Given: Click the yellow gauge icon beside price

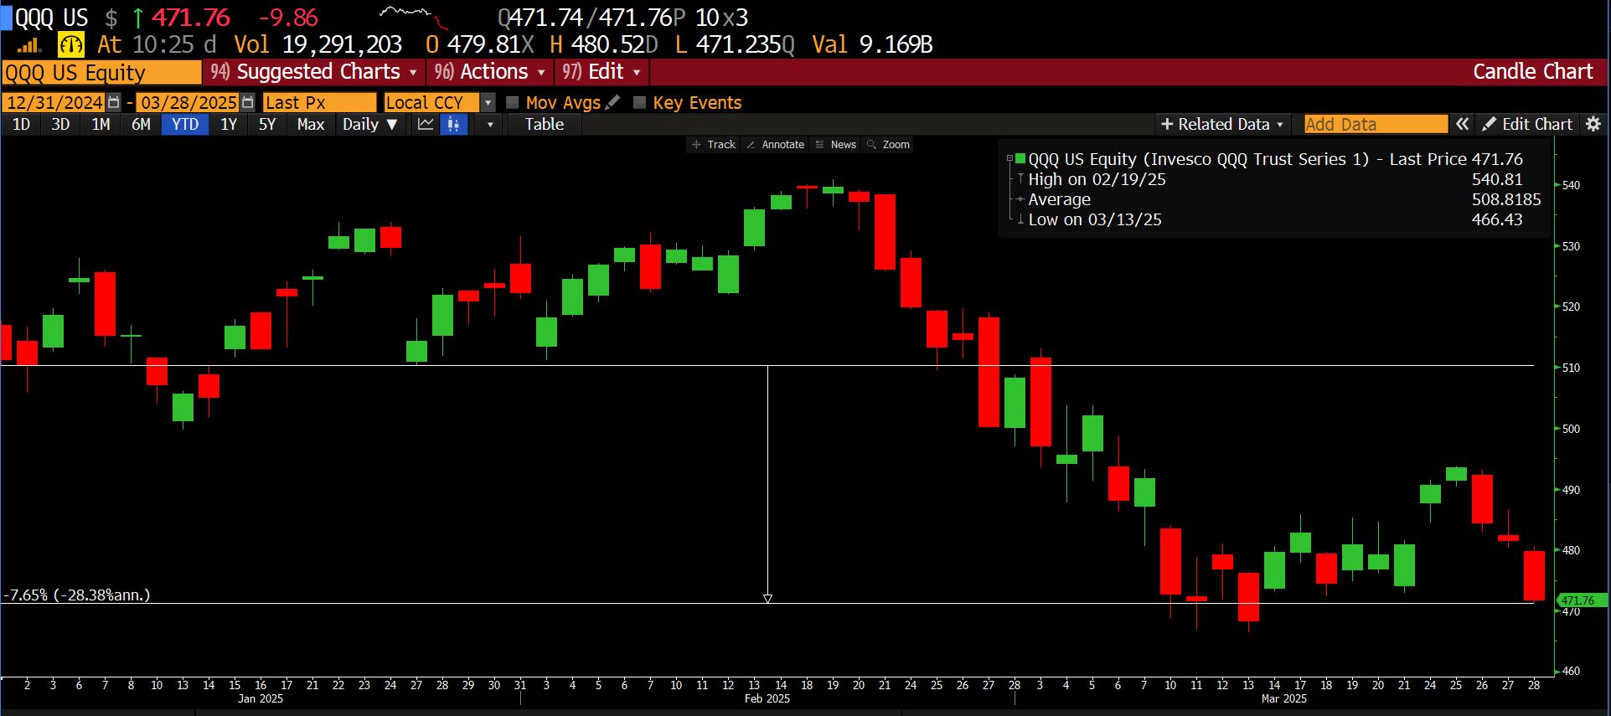Looking at the screenshot, I should coord(71,44).
